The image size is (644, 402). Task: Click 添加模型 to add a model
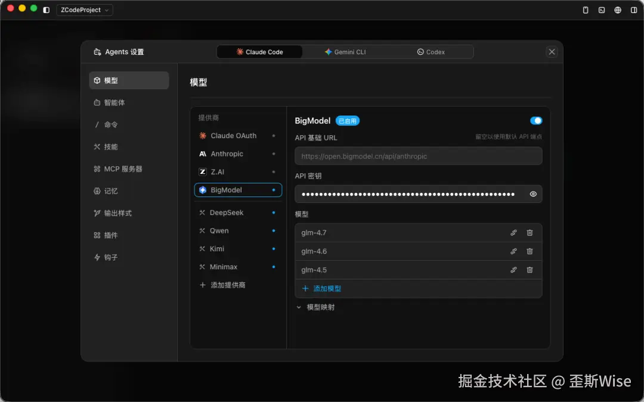(x=321, y=289)
